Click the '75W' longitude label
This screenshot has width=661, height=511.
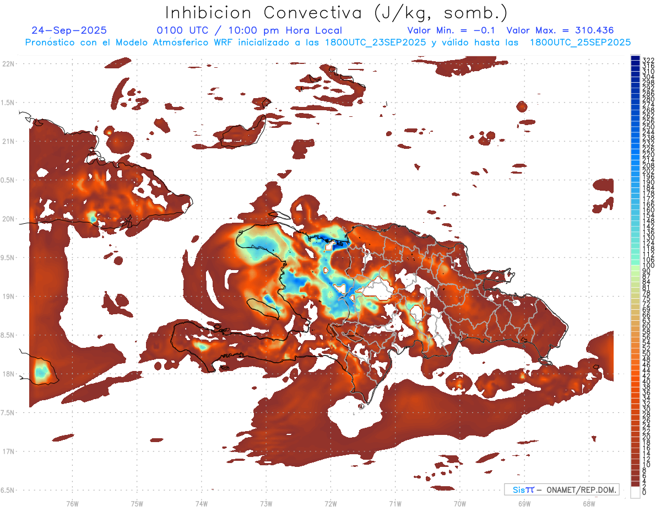click(137, 503)
